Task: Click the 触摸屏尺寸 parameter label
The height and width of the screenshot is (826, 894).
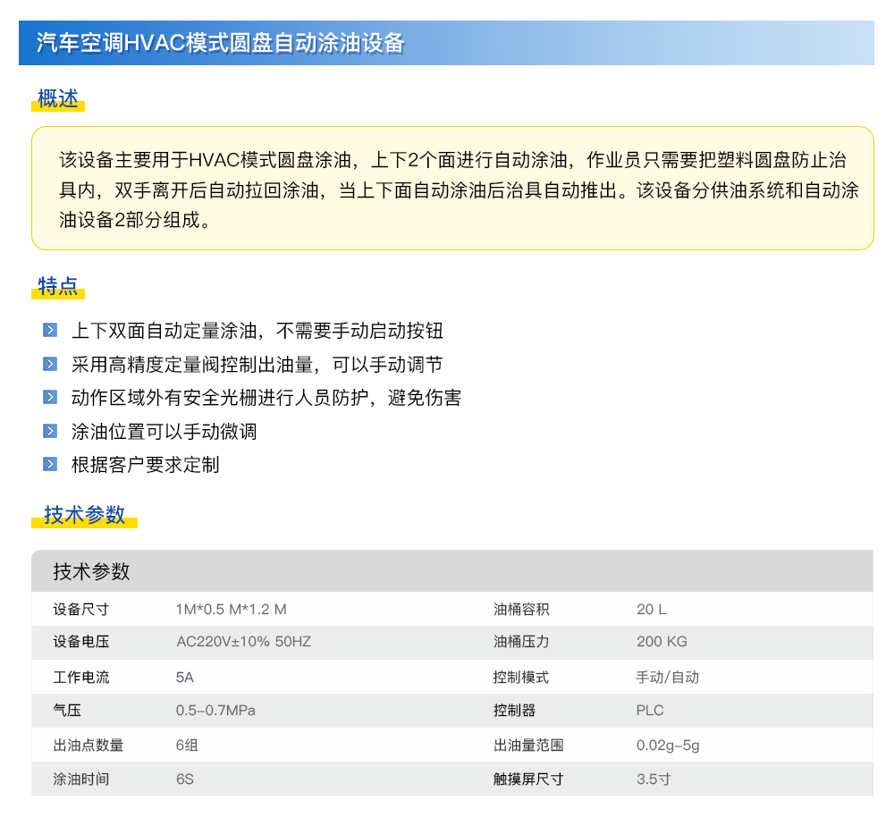Action: point(528,779)
